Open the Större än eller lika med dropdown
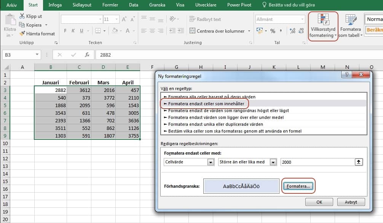The width and height of the screenshot is (383, 223). coord(273,162)
